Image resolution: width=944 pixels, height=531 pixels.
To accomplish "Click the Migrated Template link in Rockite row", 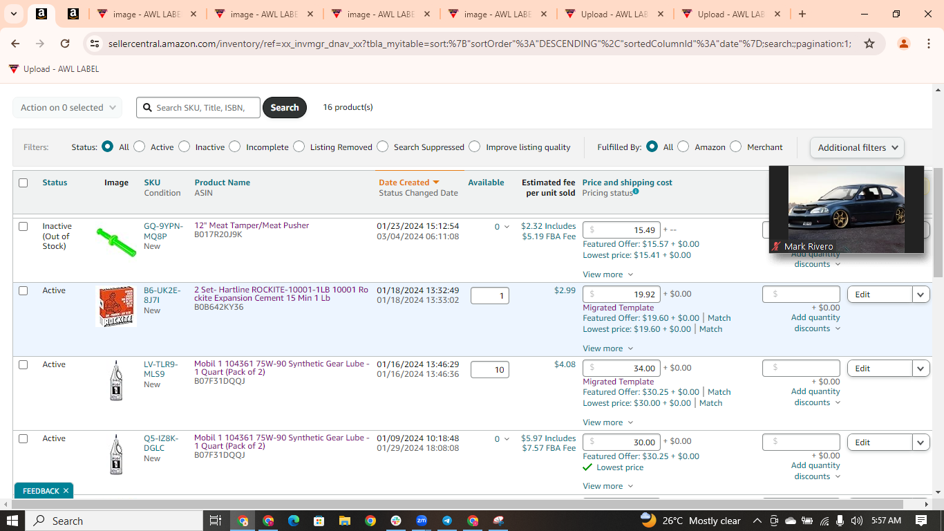I will click(618, 308).
